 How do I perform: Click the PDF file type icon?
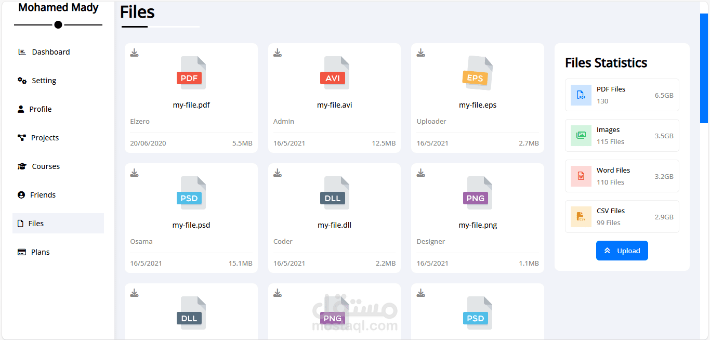pyautogui.click(x=191, y=73)
